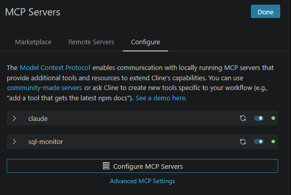The image size is (291, 195).
Task: Open the Advanced MCP Settings link
Action: 142,181
